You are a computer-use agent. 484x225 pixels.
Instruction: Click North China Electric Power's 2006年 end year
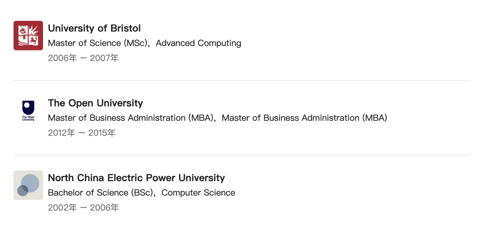[x=104, y=208]
